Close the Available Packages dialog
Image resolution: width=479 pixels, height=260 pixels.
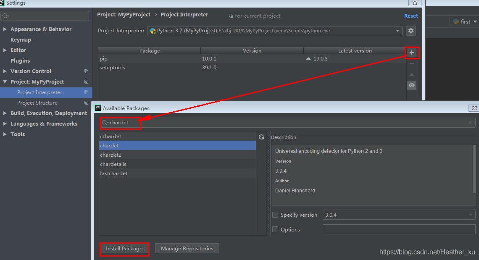[474, 108]
